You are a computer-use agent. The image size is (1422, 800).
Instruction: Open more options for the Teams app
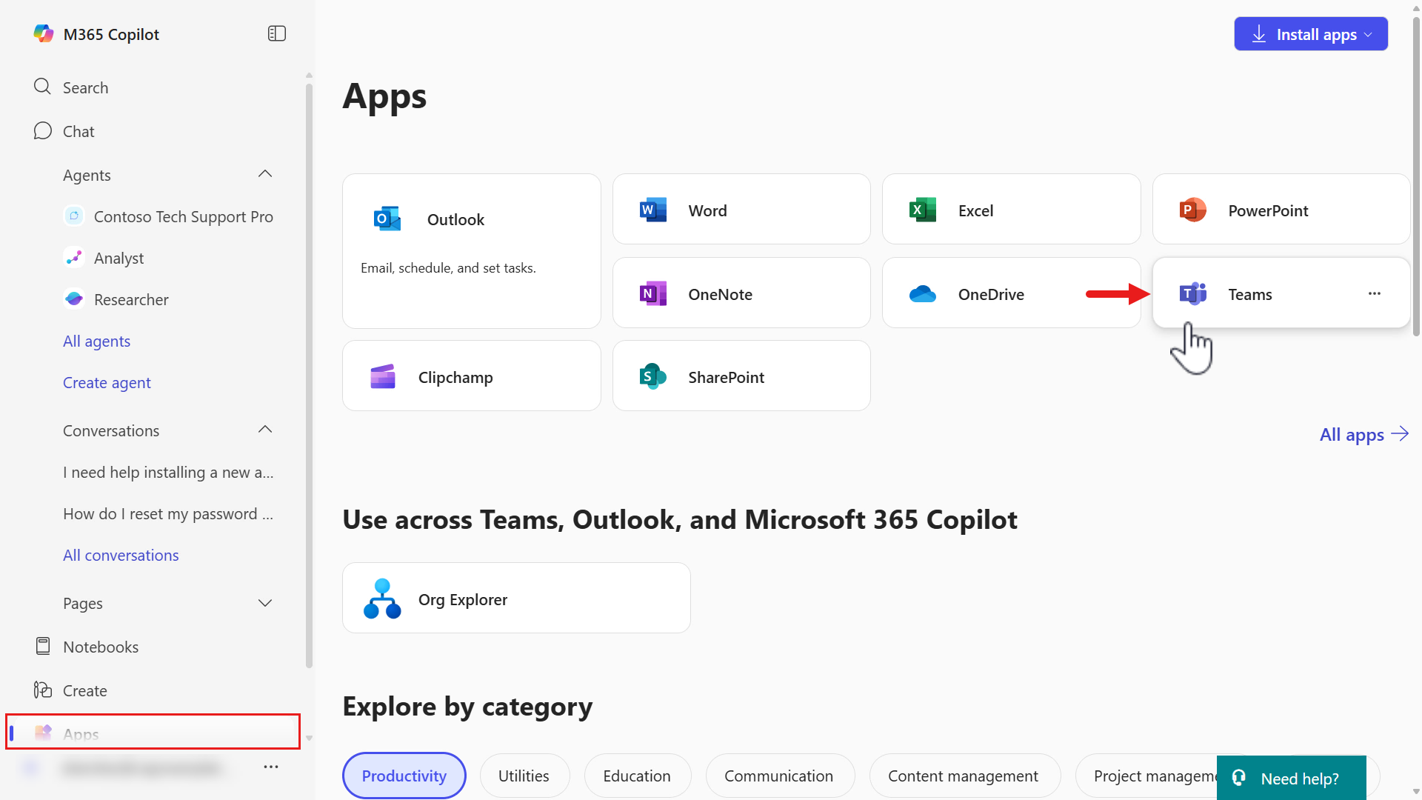pyautogui.click(x=1375, y=293)
